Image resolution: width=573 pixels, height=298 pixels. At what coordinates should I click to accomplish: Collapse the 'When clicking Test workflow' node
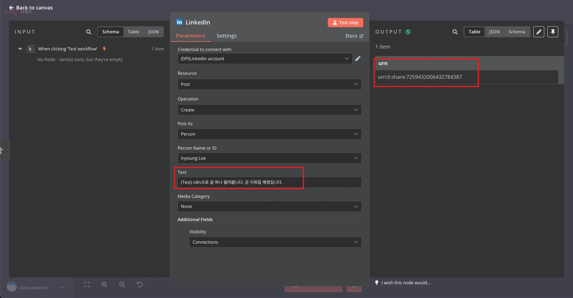[20, 49]
